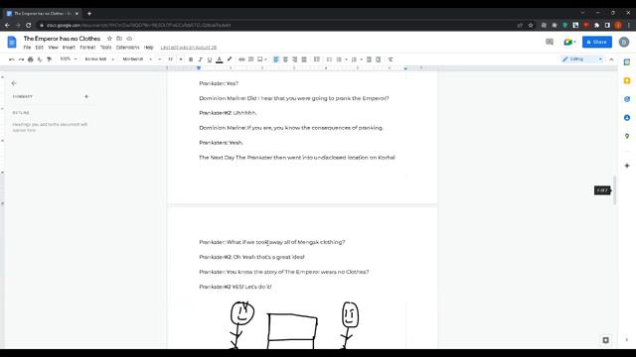Expand bulleted list style options
The height and width of the screenshot is (357, 636).
(x=346, y=59)
